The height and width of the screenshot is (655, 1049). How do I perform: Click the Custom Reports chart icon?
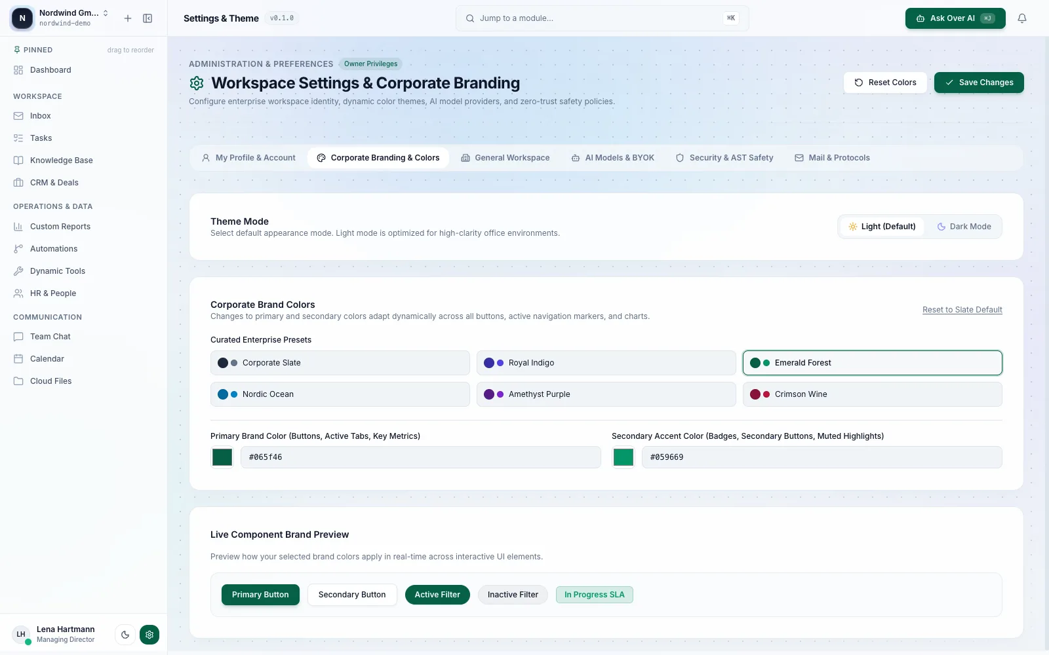pyautogui.click(x=18, y=227)
